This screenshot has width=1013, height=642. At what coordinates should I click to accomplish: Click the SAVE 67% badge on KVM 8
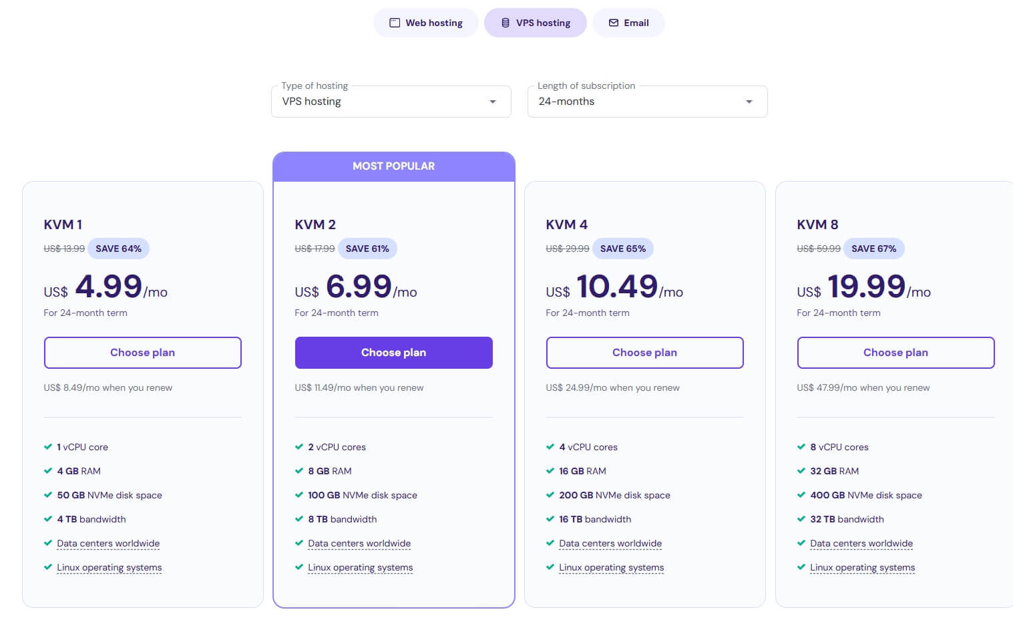(874, 249)
